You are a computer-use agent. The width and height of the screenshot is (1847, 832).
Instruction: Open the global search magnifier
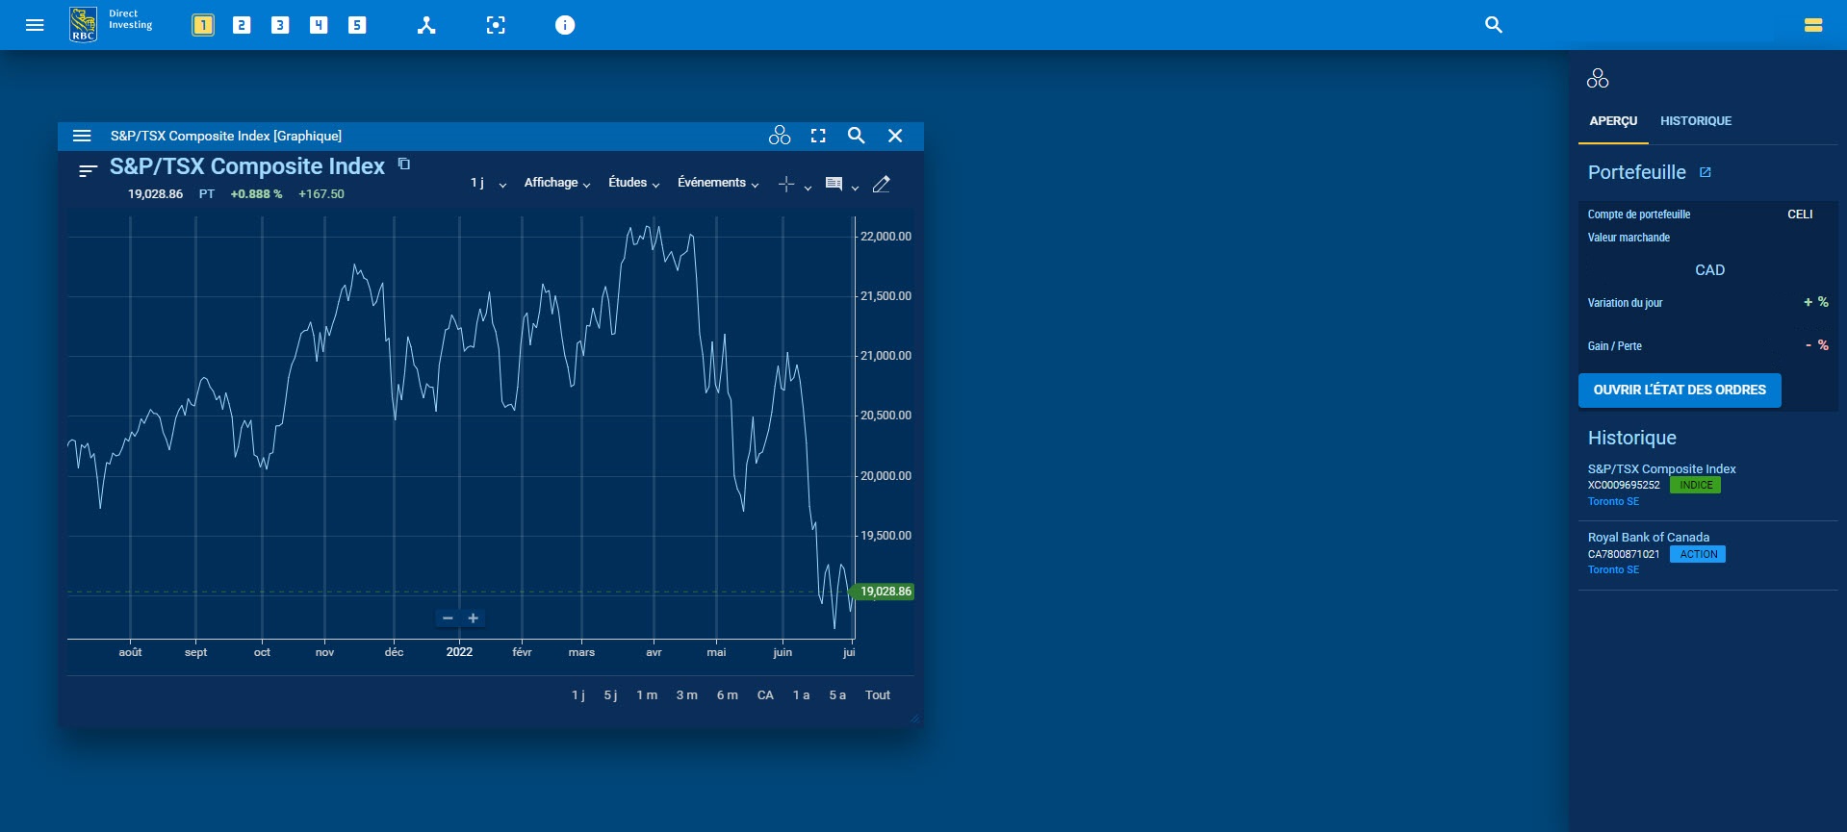[x=1494, y=25]
